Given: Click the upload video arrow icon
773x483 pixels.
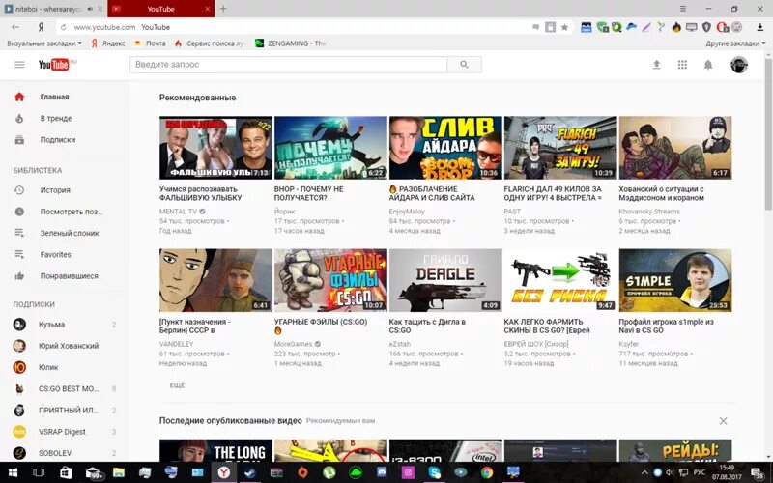Looking at the screenshot, I should pyautogui.click(x=656, y=65).
